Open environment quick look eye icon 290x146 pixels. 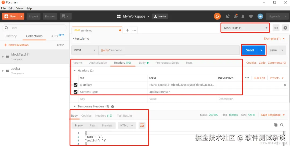pyautogui.click(x=276, y=28)
